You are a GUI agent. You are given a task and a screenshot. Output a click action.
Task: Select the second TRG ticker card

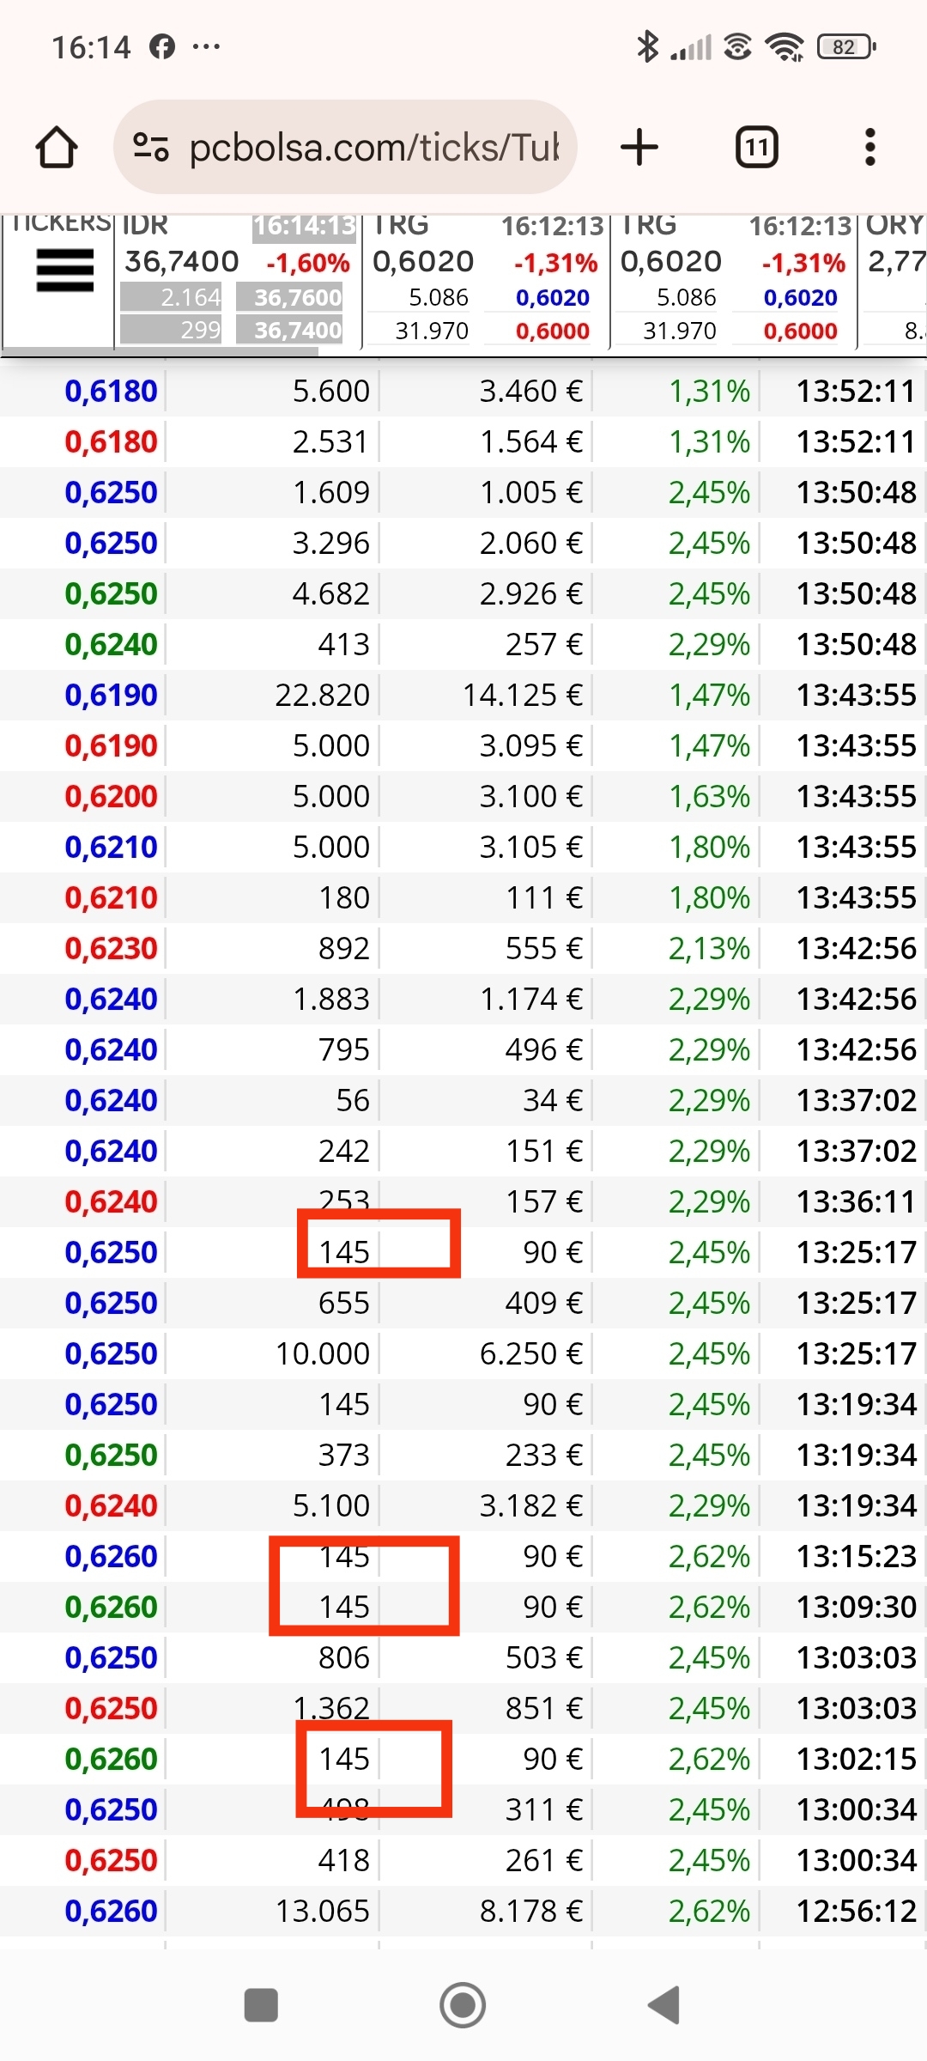pos(733,280)
